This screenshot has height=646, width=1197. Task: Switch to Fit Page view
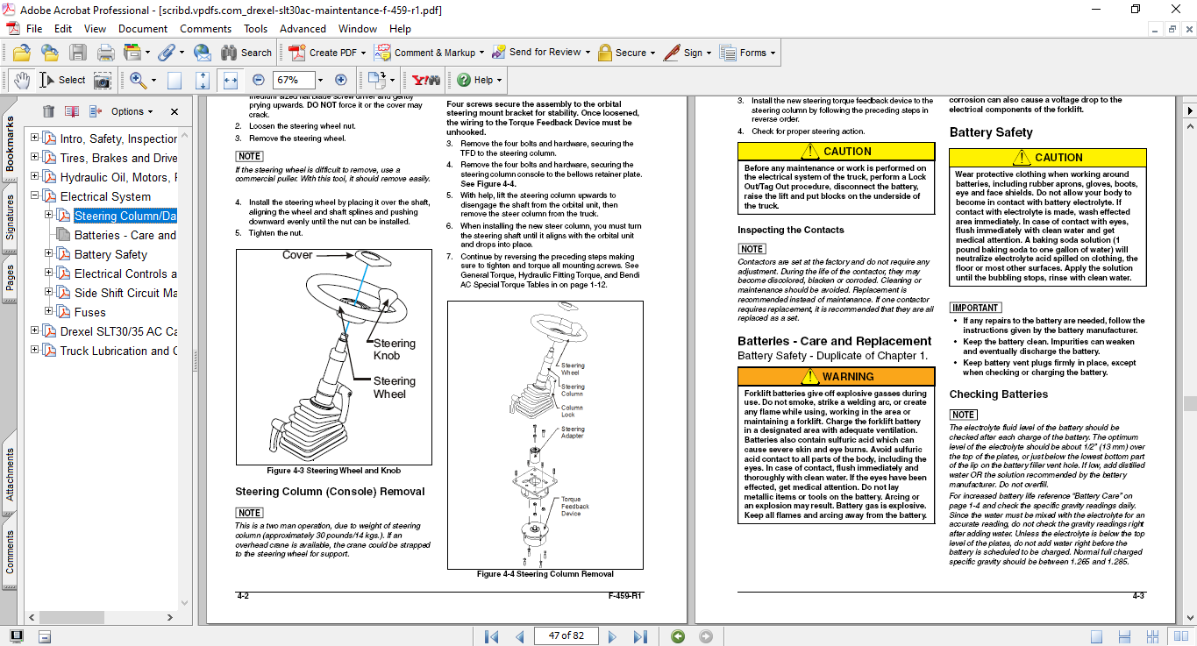point(202,80)
